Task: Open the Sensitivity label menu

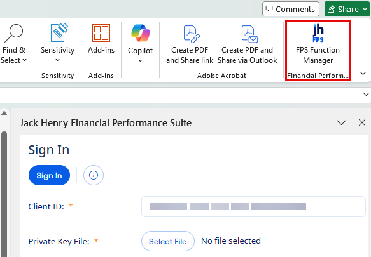Action: [x=57, y=44]
